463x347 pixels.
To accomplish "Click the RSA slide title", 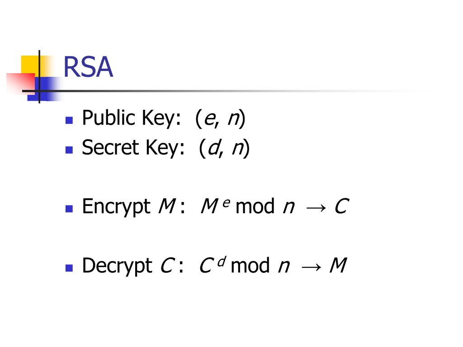I will pos(88,67).
